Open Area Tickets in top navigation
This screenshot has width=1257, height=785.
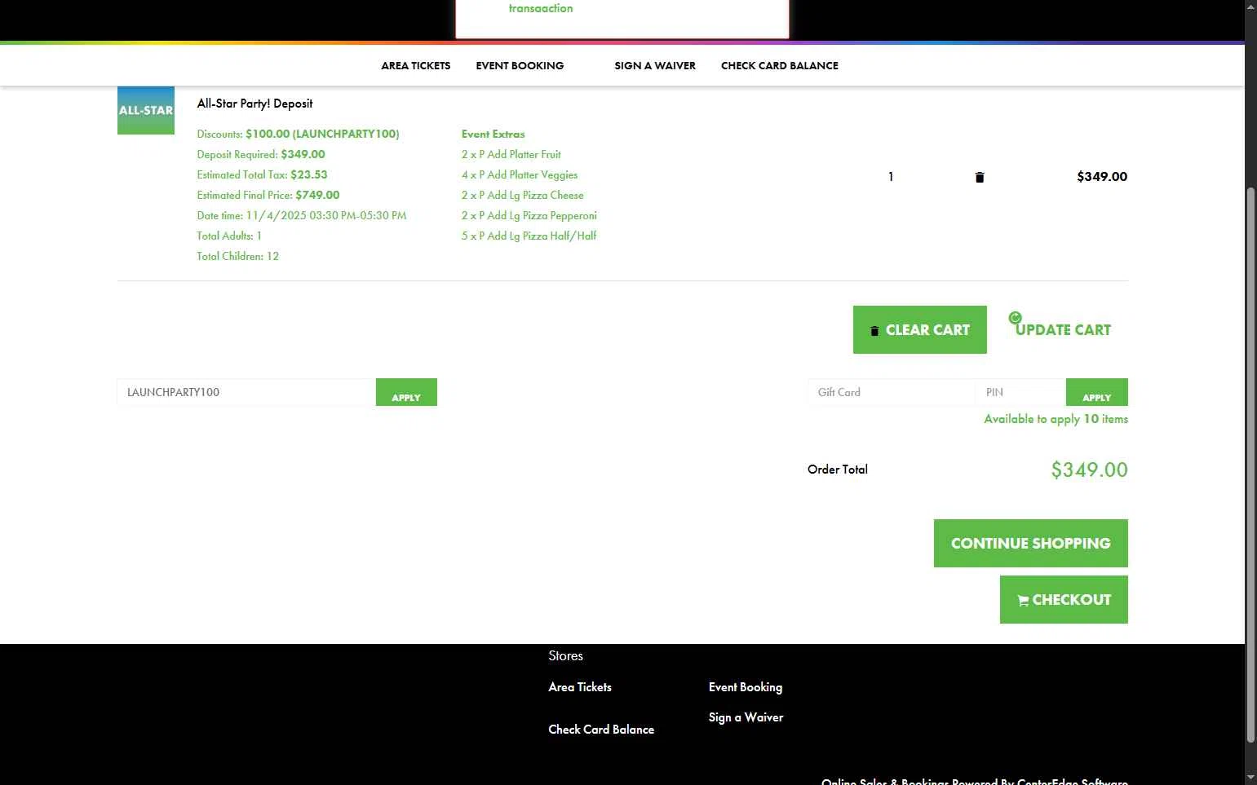[416, 65]
